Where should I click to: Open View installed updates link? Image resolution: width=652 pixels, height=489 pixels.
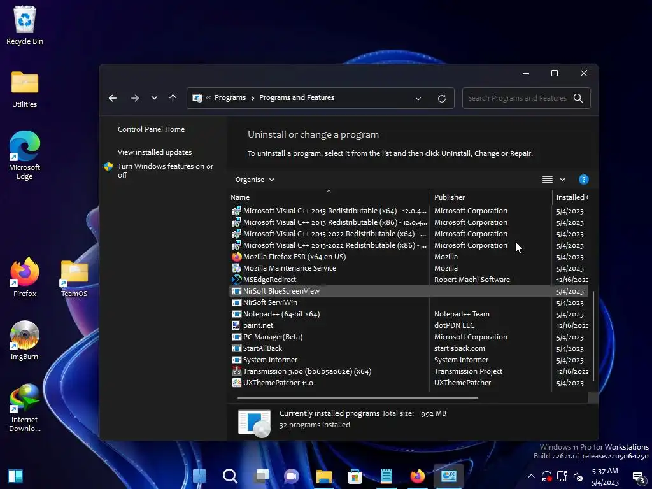(154, 152)
